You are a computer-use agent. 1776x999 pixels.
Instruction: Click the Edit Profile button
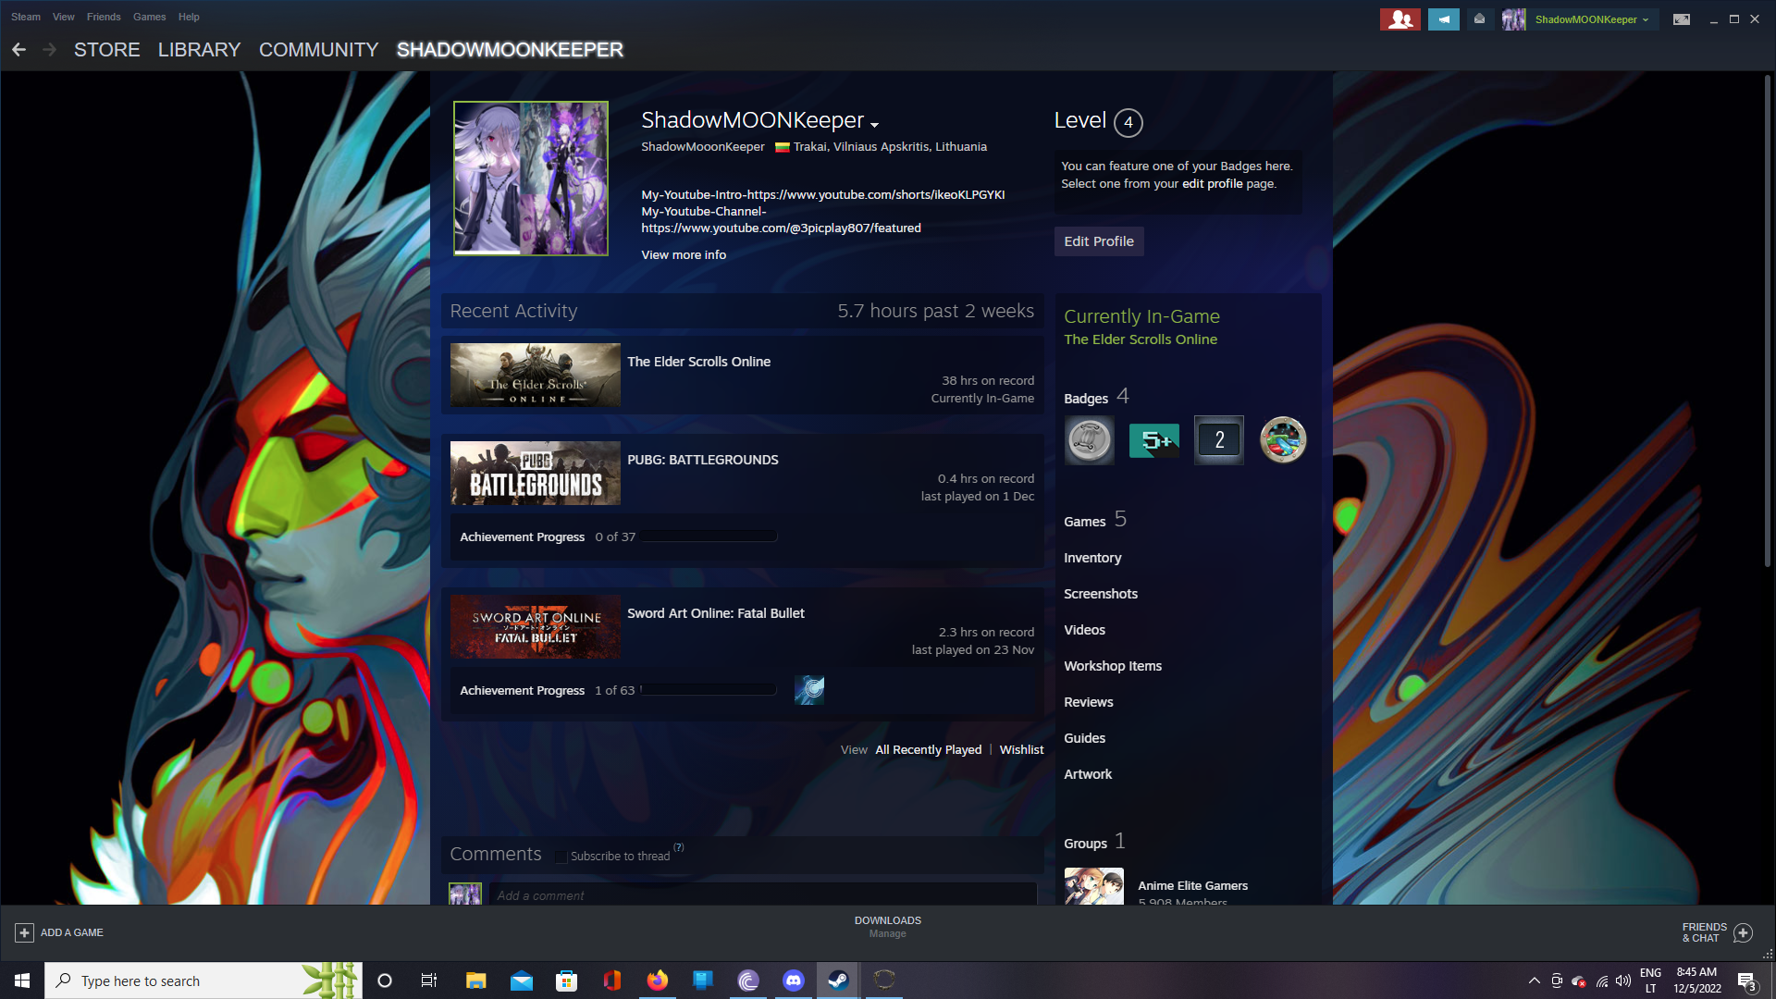point(1099,241)
